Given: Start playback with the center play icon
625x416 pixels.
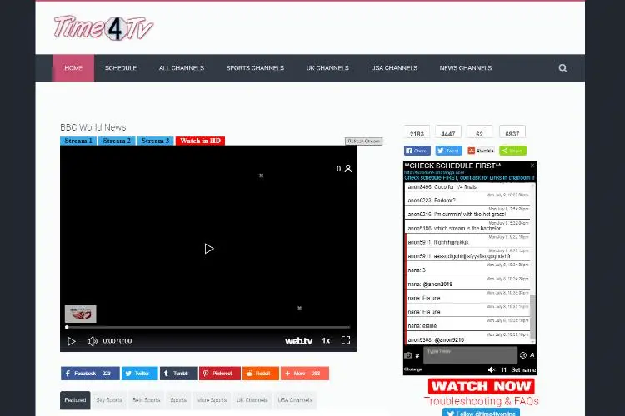Looking at the screenshot, I should [x=209, y=249].
